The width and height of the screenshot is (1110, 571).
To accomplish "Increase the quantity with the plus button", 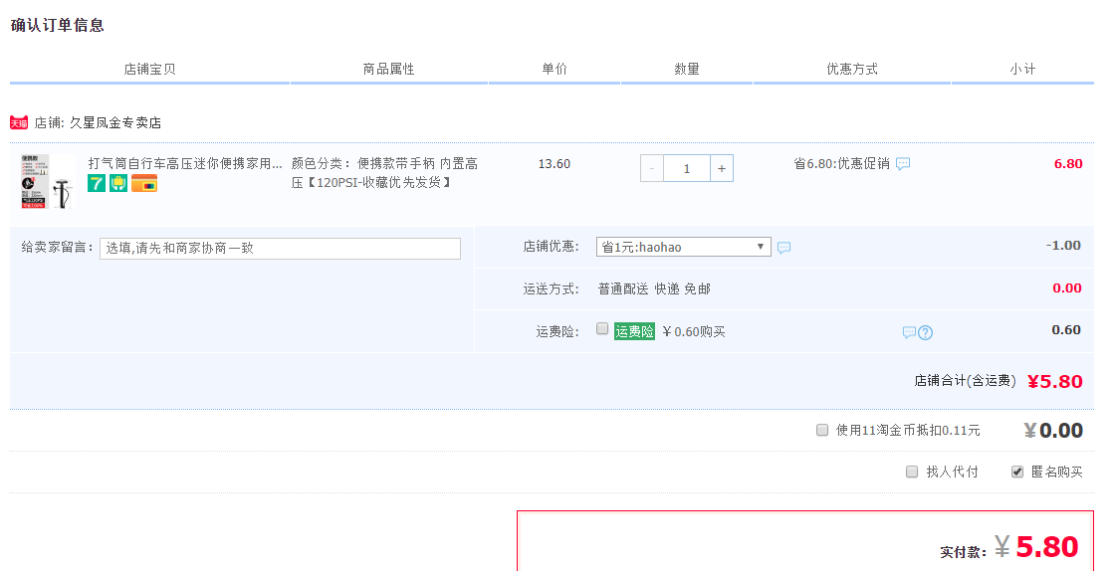I will (x=722, y=168).
